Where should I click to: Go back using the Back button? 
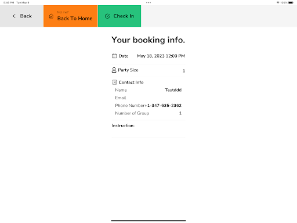point(21,16)
